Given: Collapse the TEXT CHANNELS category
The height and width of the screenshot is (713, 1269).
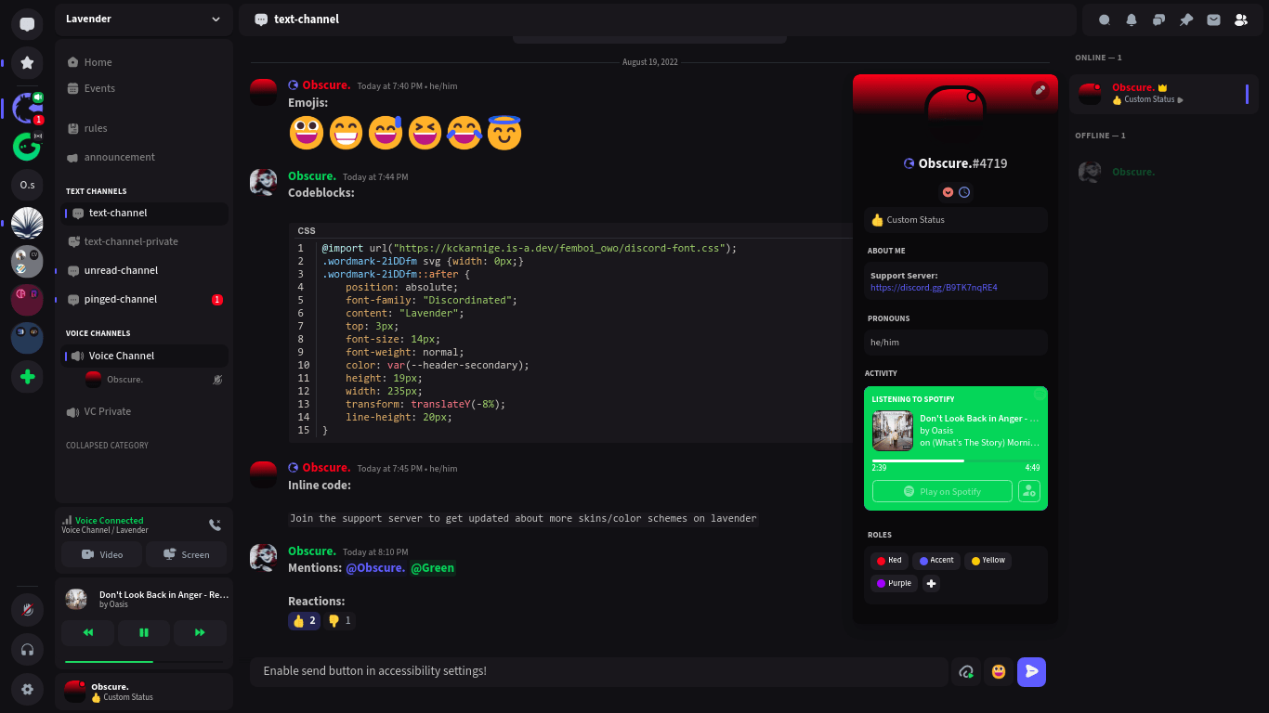Looking at the screenshot, I should 97,191.
